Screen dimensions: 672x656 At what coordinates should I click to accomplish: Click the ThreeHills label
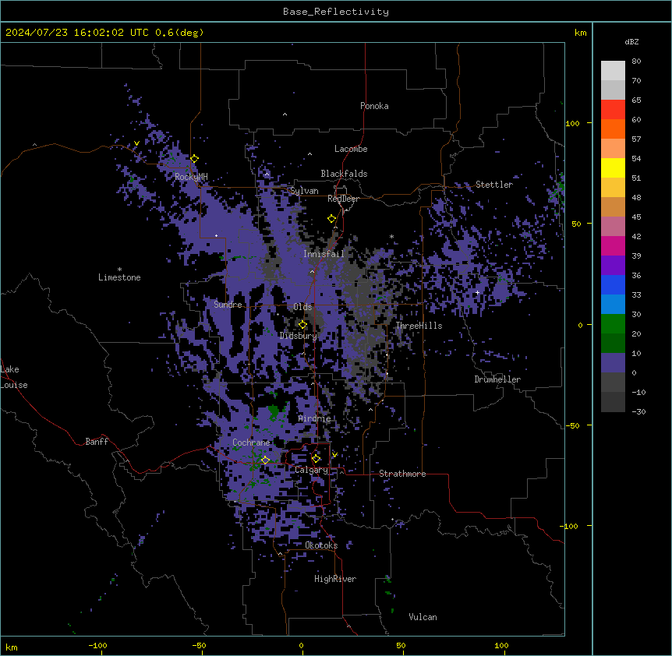point(419,326)
